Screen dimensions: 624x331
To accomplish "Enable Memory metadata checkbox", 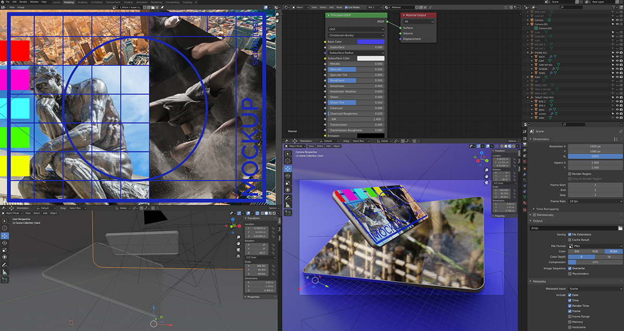I will (x=569, y=322).
